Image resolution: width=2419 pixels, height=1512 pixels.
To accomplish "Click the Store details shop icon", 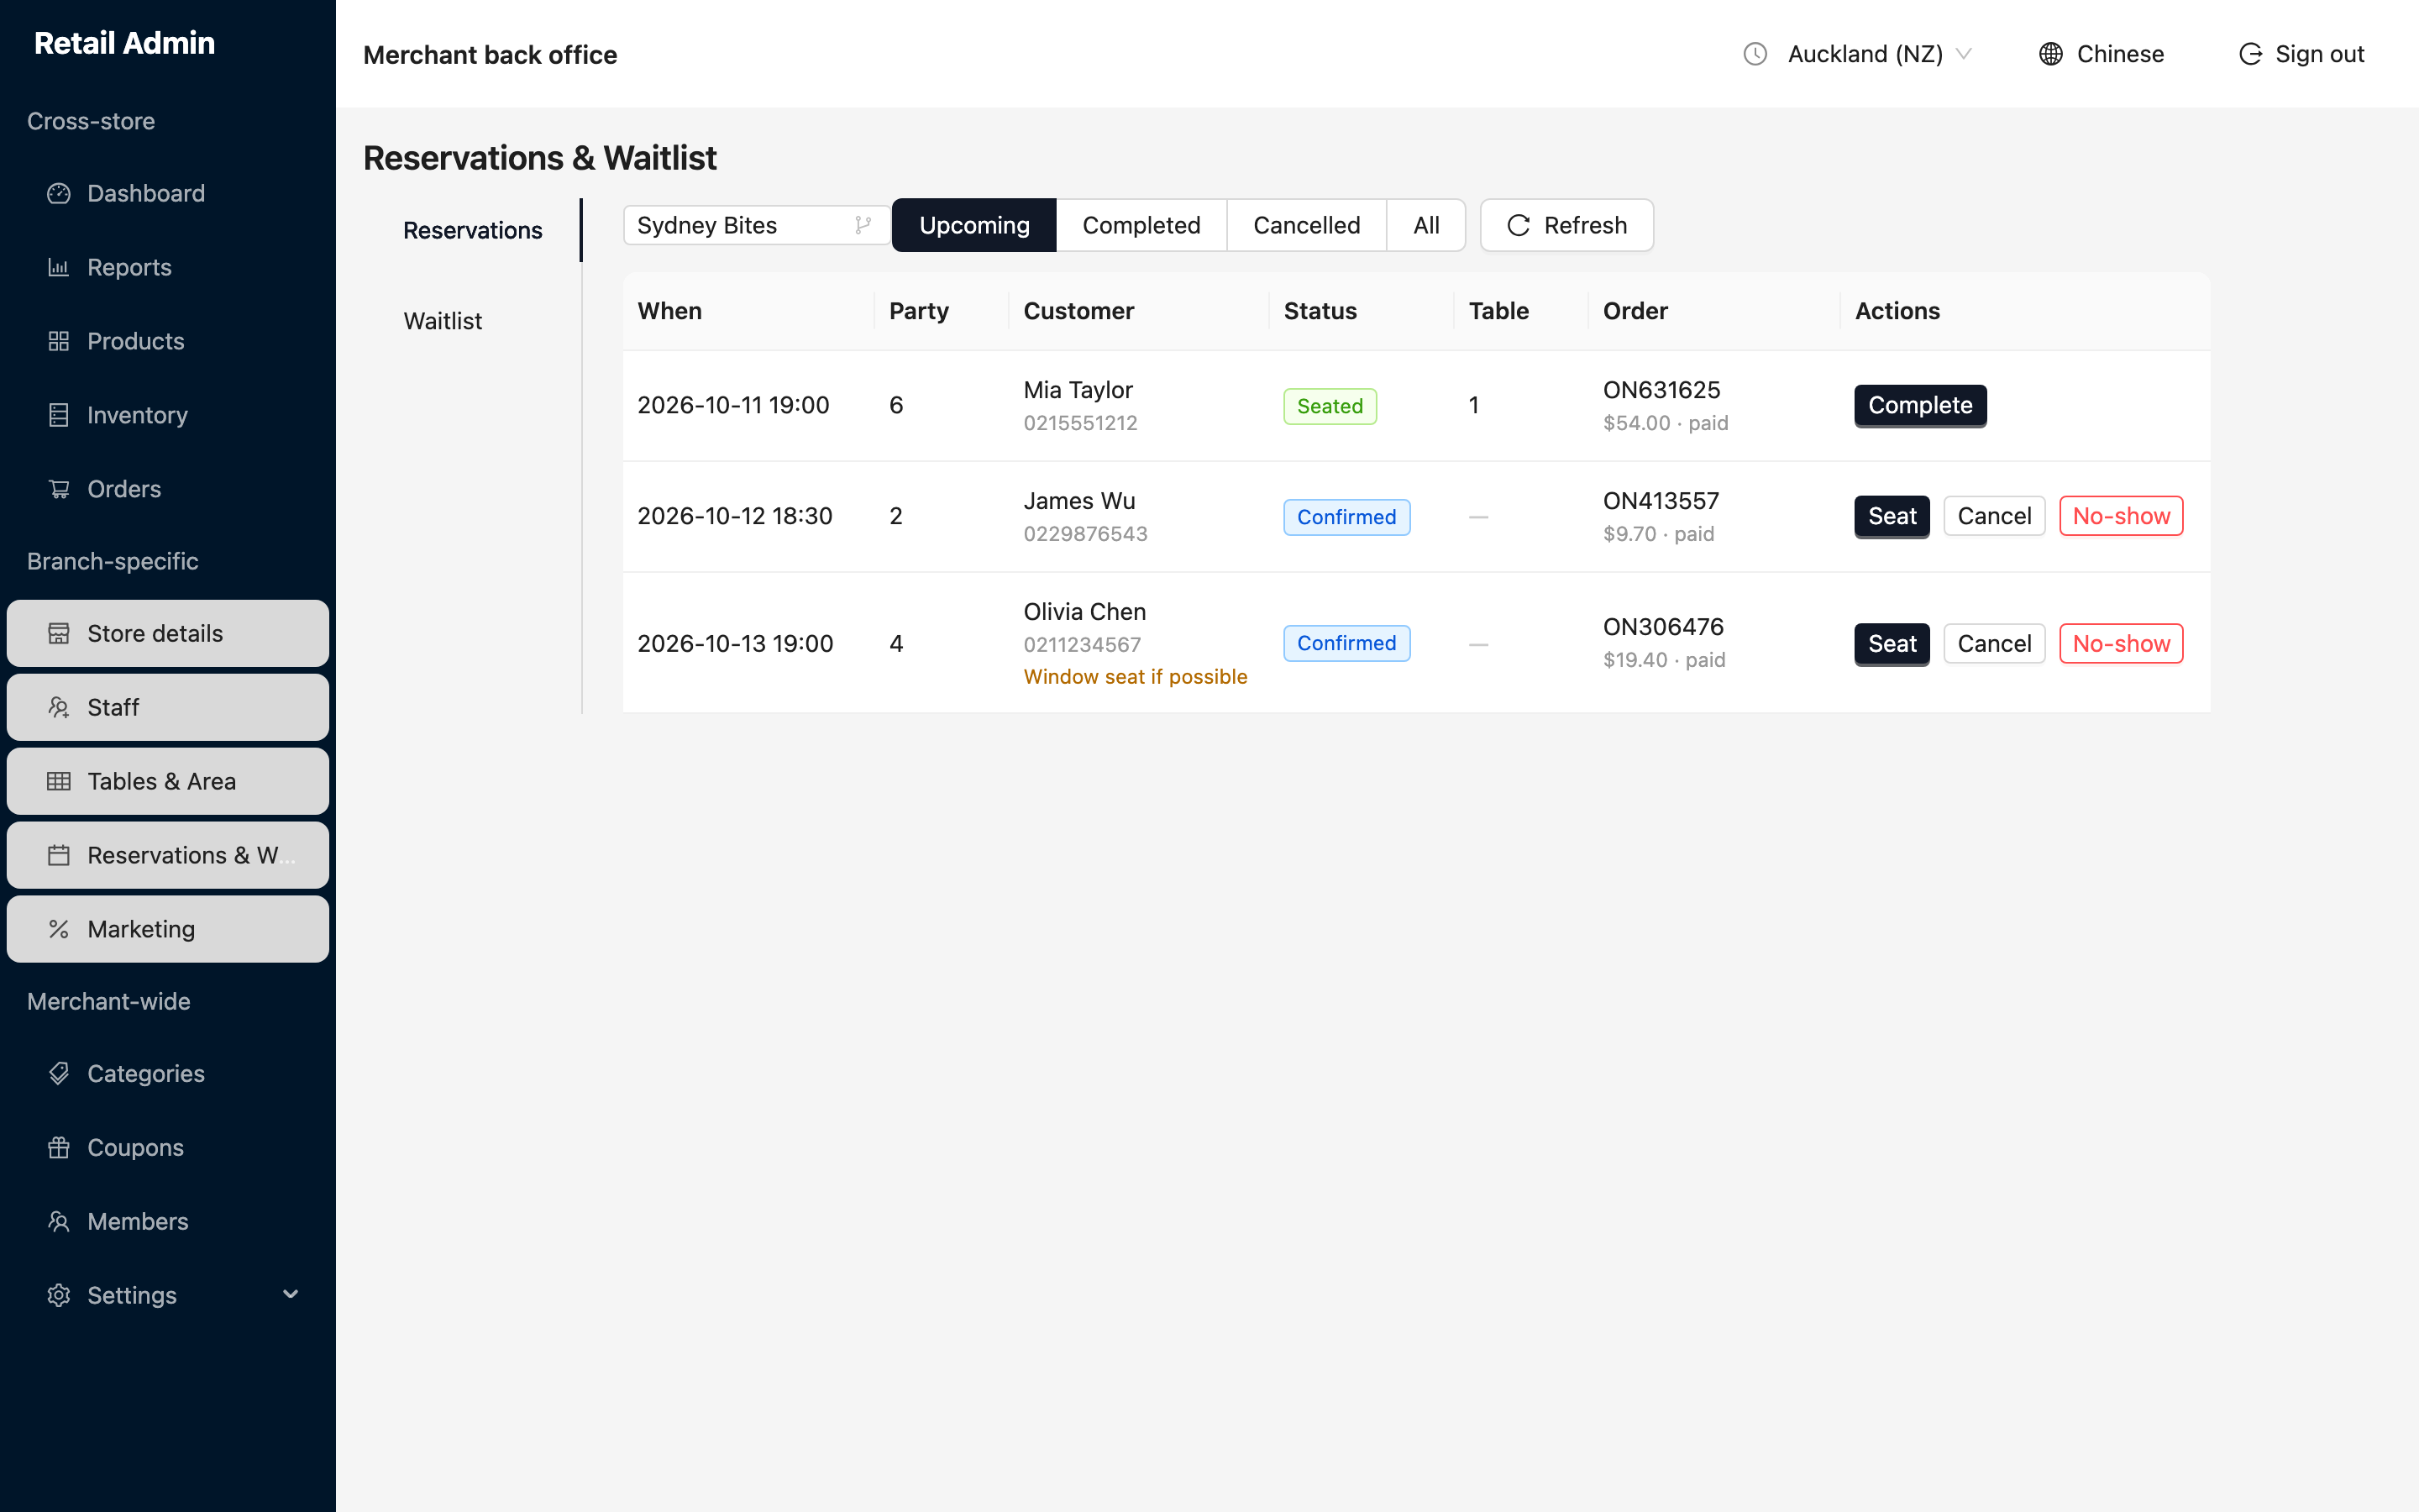I will pos(59,633).
